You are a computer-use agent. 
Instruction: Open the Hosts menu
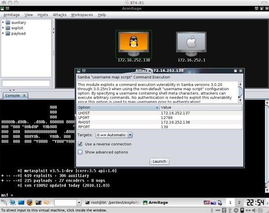[43, 15]
